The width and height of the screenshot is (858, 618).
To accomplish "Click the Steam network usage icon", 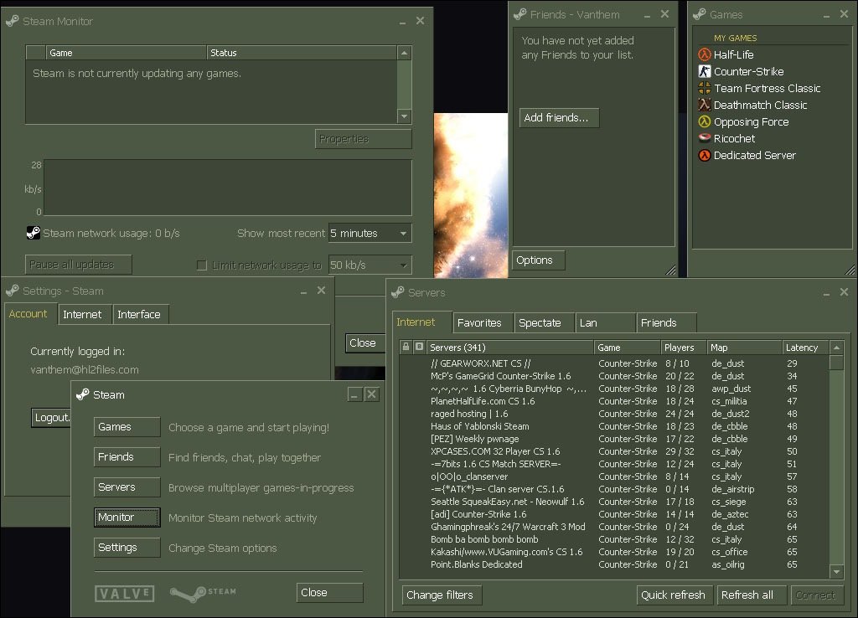I will click(x=33, y=233).
